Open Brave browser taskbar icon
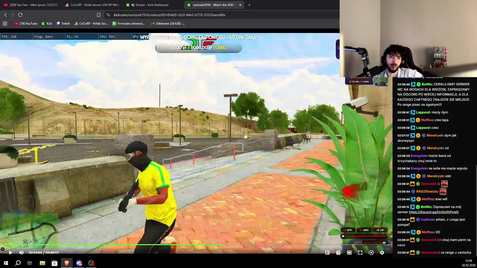This screenshot has width=477, height=268. click(x=67, y=263)
